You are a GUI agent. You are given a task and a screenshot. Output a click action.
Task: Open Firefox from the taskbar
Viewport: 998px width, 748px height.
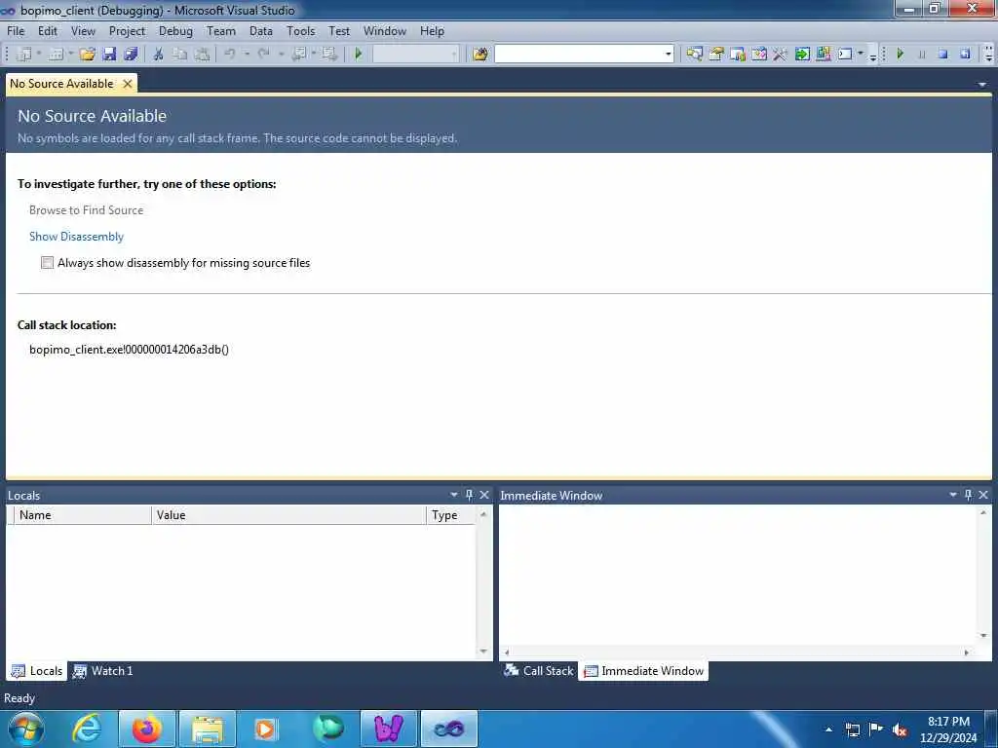click(146, 729)
